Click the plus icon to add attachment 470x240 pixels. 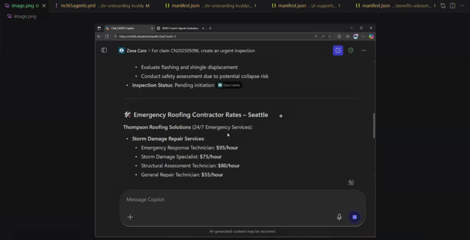click(130, 217)
